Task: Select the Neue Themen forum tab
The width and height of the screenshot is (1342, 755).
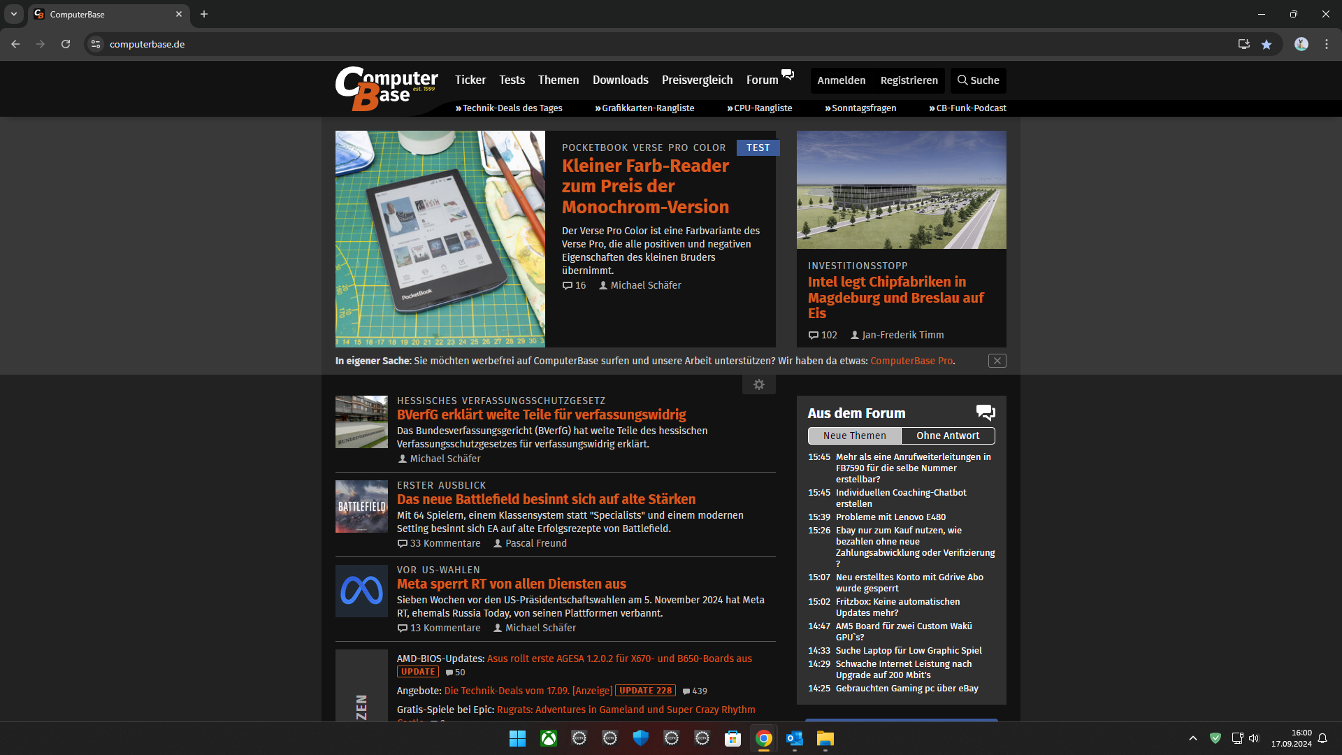Action: (854, 436)
